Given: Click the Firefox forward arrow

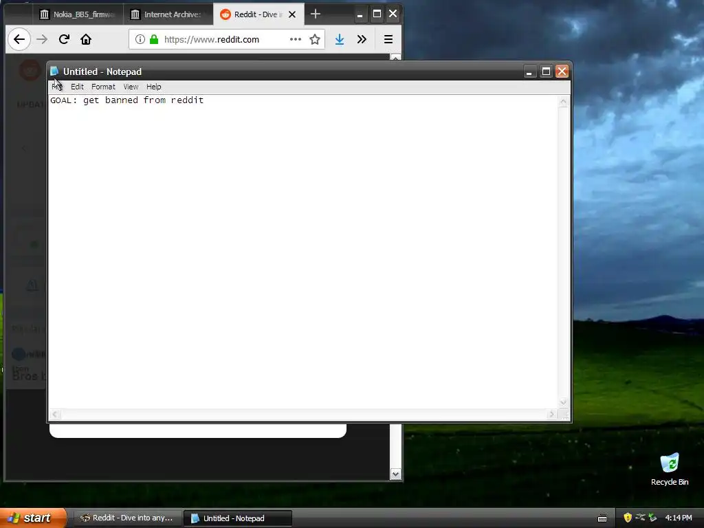Looking at the screenshot, I should [42, 39].
